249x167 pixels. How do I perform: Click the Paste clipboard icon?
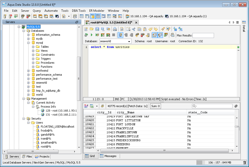point(145,29)
